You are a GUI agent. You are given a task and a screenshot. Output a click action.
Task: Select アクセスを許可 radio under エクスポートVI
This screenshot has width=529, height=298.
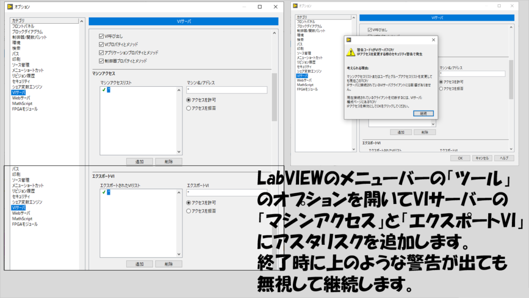click(x=190, y=202)
